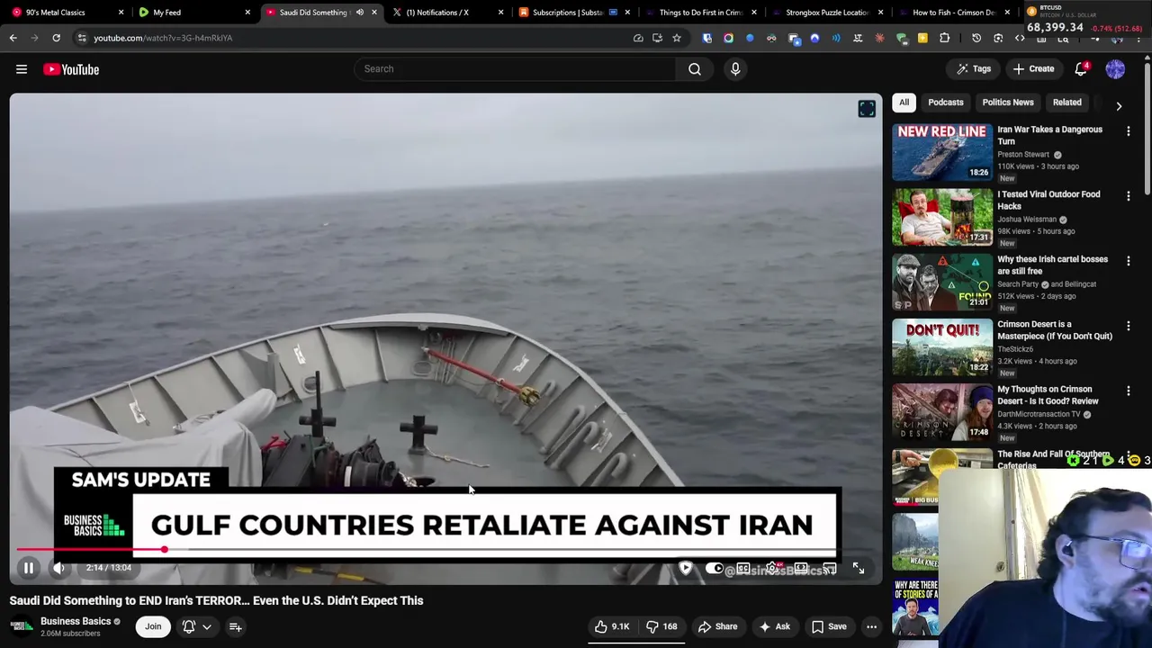Open the DarthMicrotransaction TV channel link
Image resolution: width=1152 pixels, height=648 pixels.
[x=1039, y=414]
